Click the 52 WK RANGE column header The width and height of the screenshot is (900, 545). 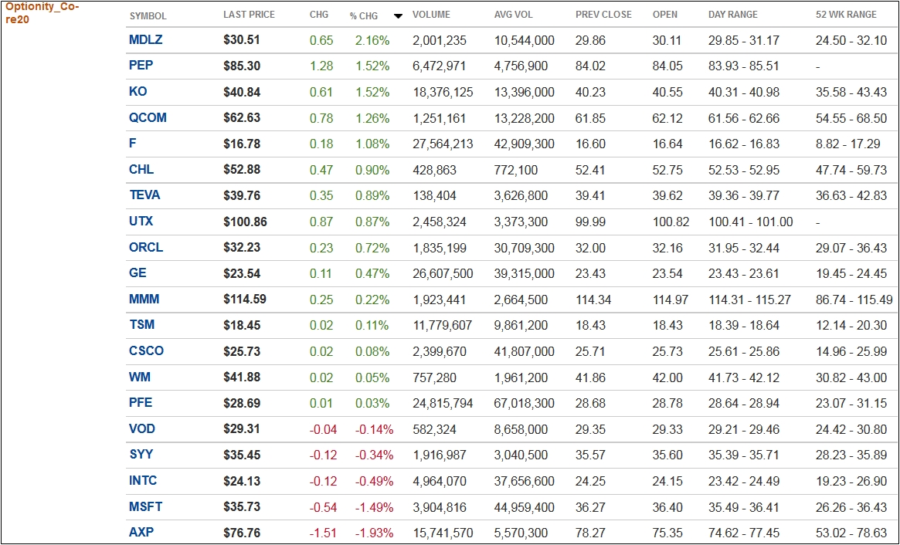[846, 15]
